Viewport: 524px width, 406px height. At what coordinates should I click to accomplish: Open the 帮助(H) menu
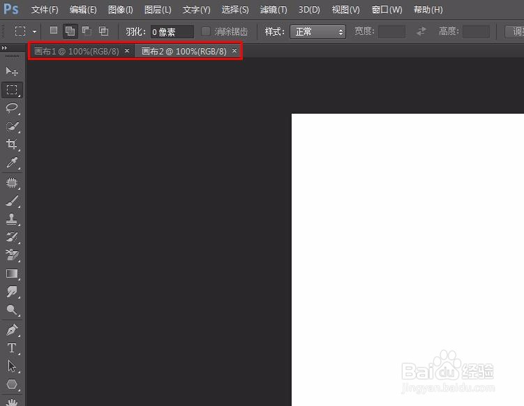tap(428, 10)
